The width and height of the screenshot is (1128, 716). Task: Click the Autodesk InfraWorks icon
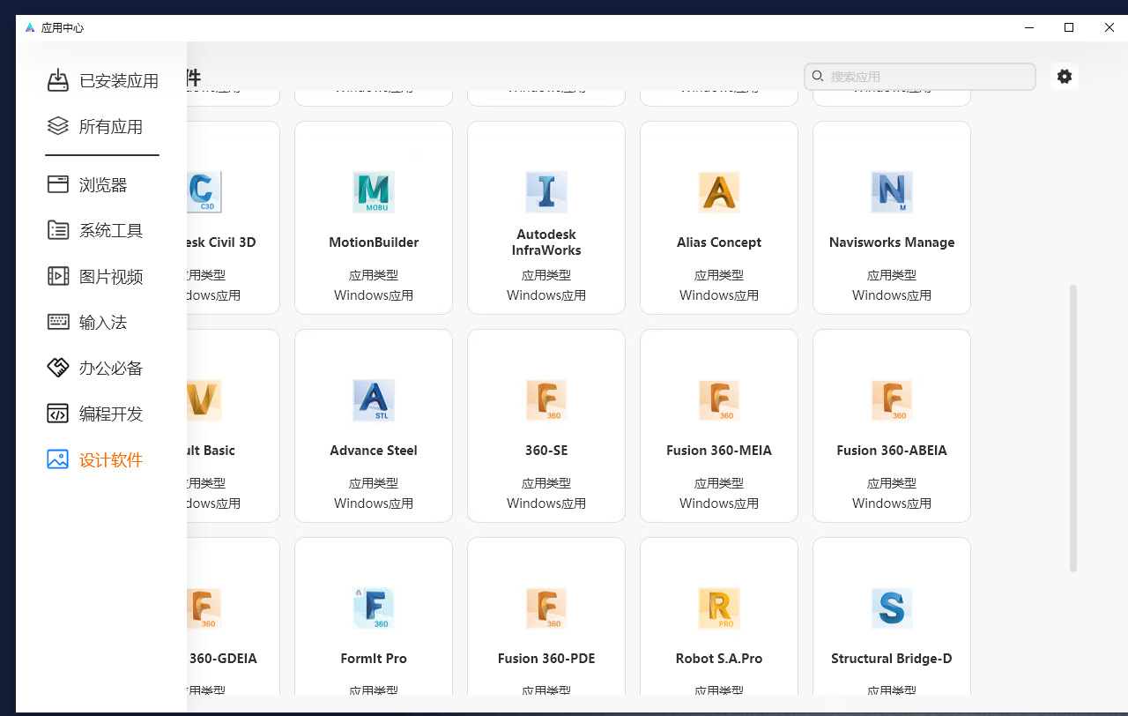point(546,192)
